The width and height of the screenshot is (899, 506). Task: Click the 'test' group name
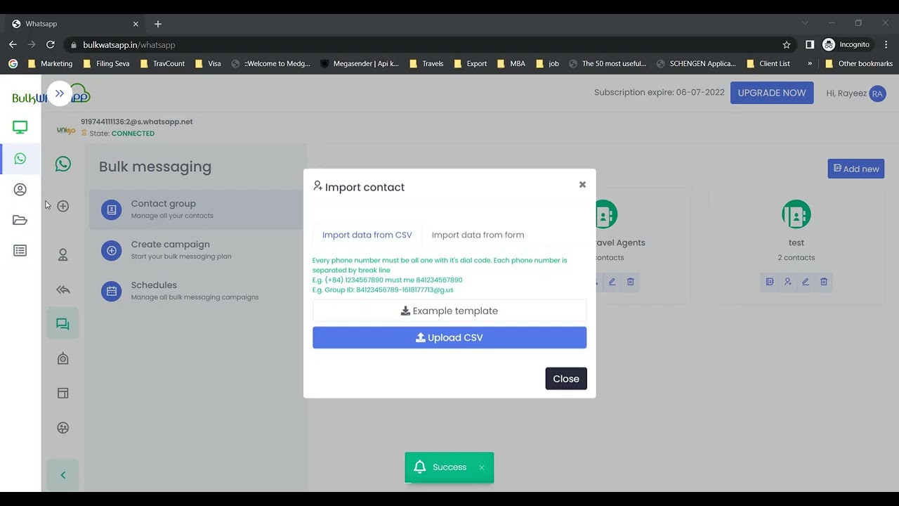pos(796,242)
